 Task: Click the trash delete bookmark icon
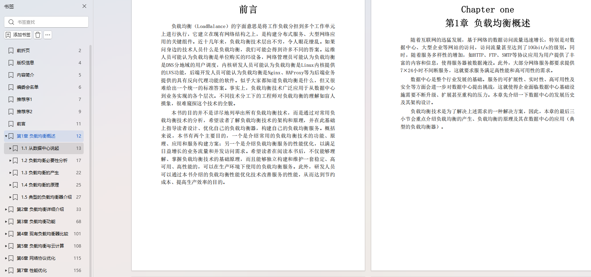[38, 35]
